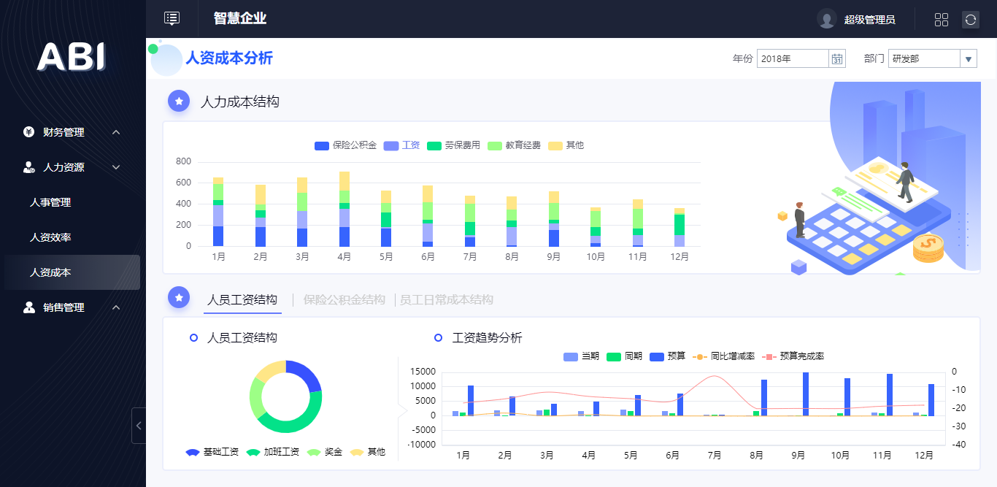
Task: Open the apps grid icon in top bar
Action: (942, 19)
